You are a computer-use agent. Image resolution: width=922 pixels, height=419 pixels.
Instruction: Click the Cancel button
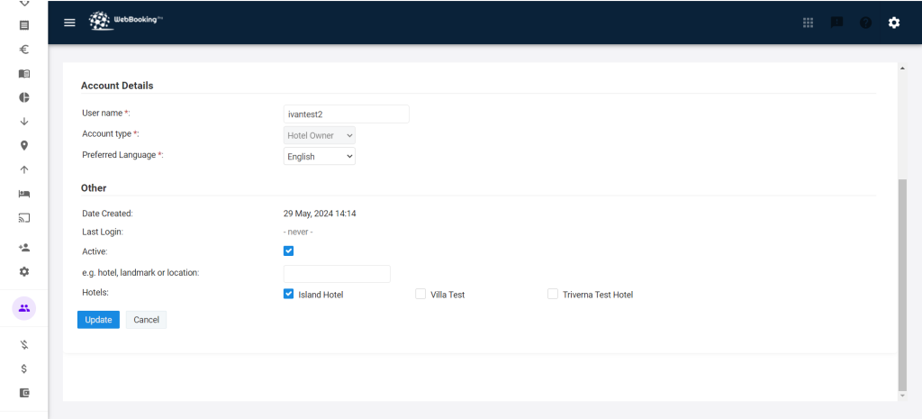pyautogui.click(x=146, y=320)
